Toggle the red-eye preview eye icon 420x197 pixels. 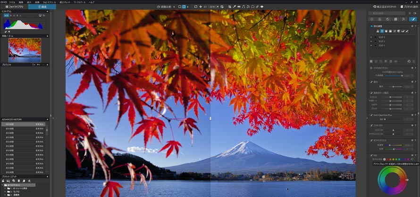(x=262, y=7)
